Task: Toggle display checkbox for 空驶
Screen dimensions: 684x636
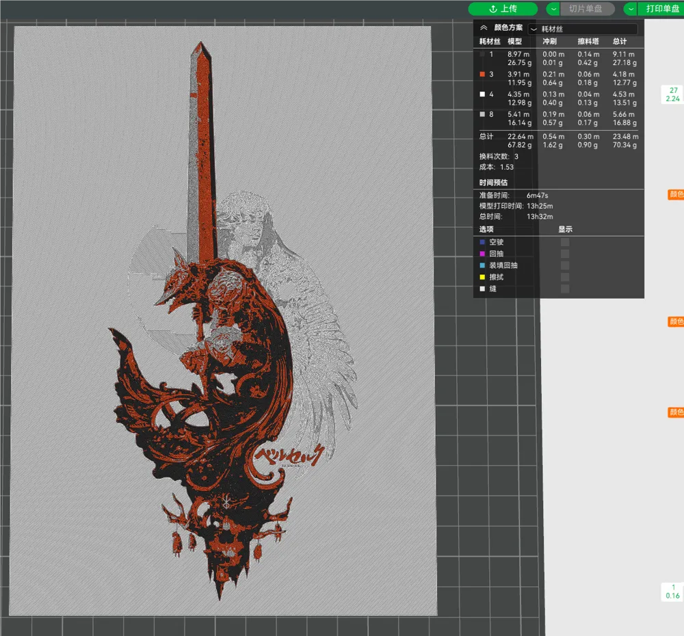Action: coord(565,242)
